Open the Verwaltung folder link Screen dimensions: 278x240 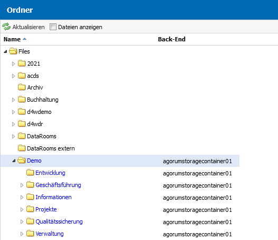[50, 234]
